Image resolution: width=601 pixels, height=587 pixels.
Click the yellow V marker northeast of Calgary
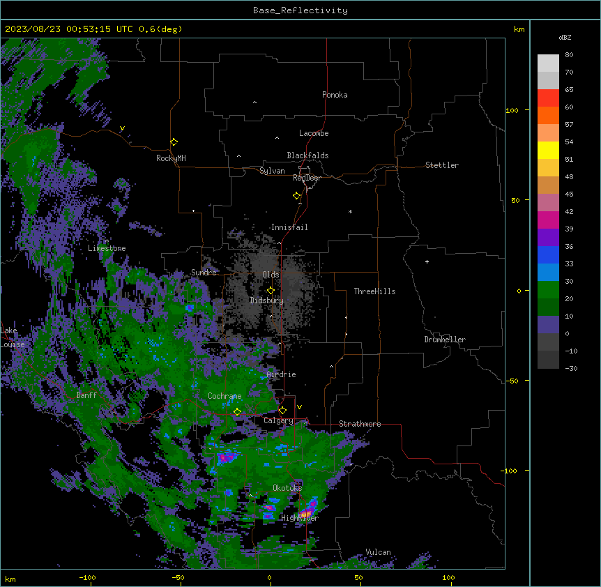coord(299,406)
